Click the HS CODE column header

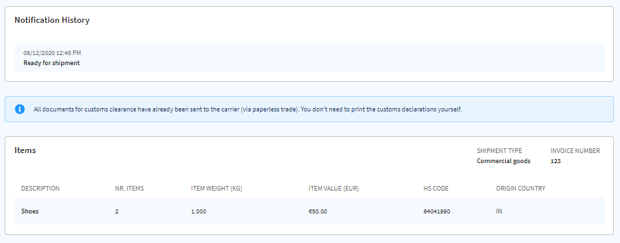[x=436, y=189]
